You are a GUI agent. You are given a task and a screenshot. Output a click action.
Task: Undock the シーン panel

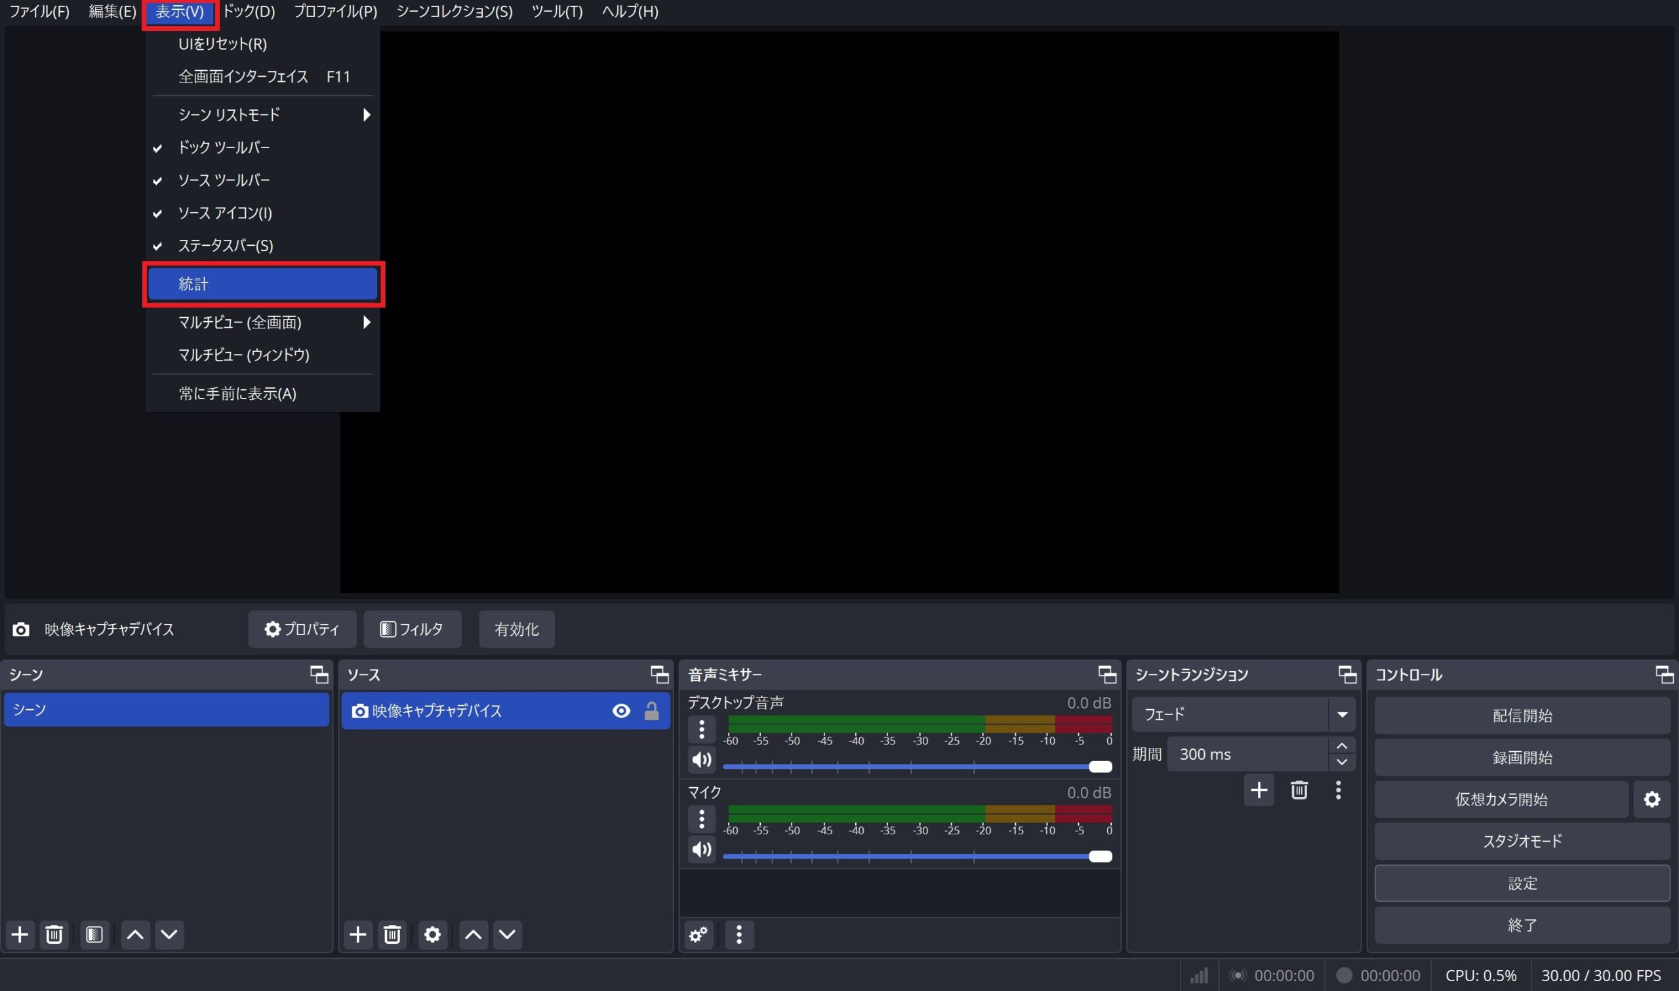319,674
